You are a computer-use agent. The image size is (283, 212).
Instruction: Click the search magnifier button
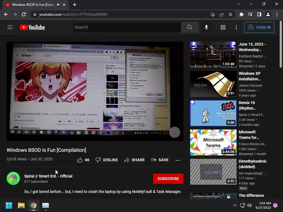click(190, 27)
